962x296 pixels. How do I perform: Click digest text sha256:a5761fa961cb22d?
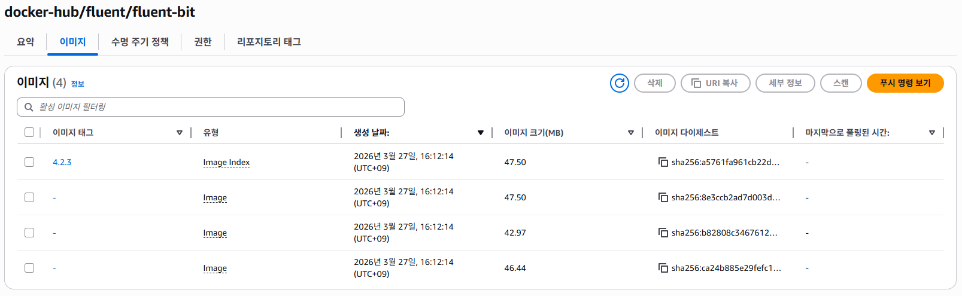726,162
